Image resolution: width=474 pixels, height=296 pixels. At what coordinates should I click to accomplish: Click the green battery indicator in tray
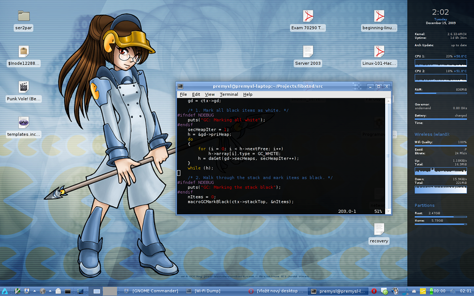click(x=432, y=291)
